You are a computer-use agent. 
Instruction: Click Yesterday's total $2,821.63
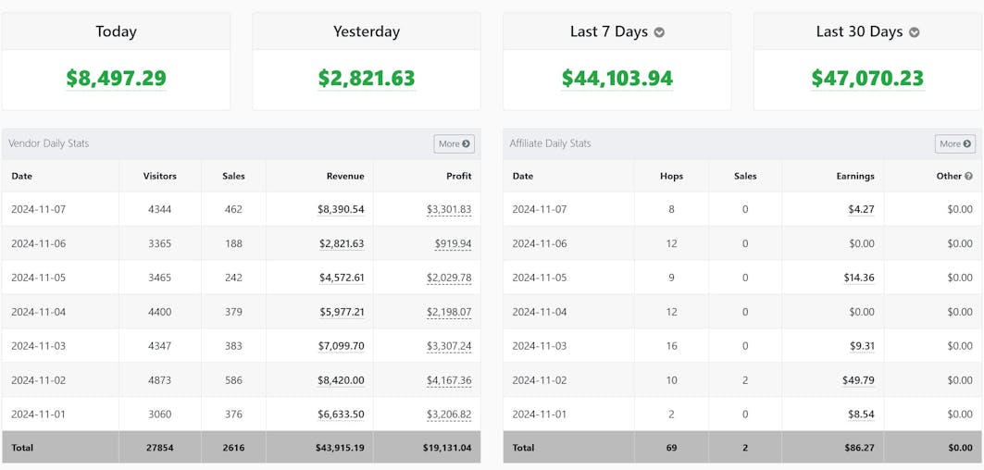[367, 79]
